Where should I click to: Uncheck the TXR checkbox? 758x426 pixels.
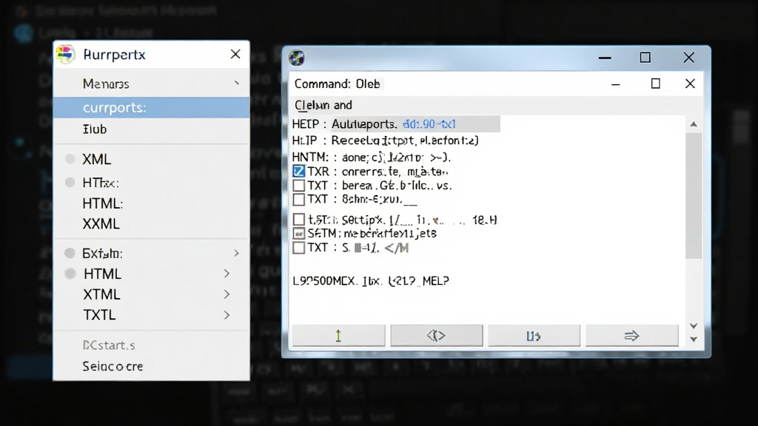[x=299, y=172]
